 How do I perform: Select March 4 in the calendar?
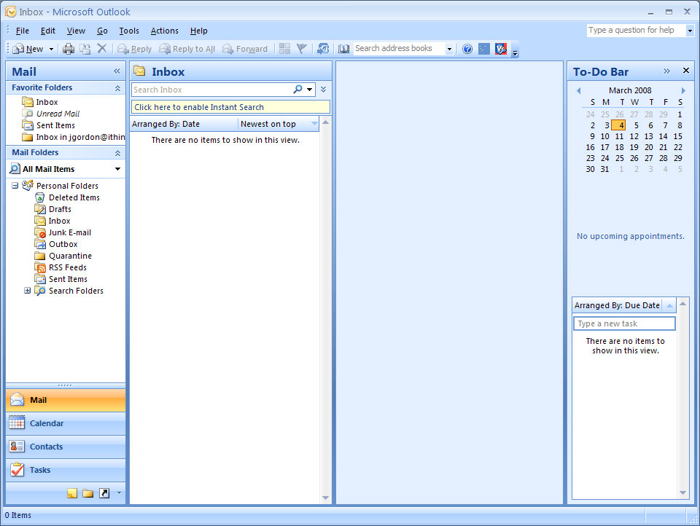click(618, 125)
